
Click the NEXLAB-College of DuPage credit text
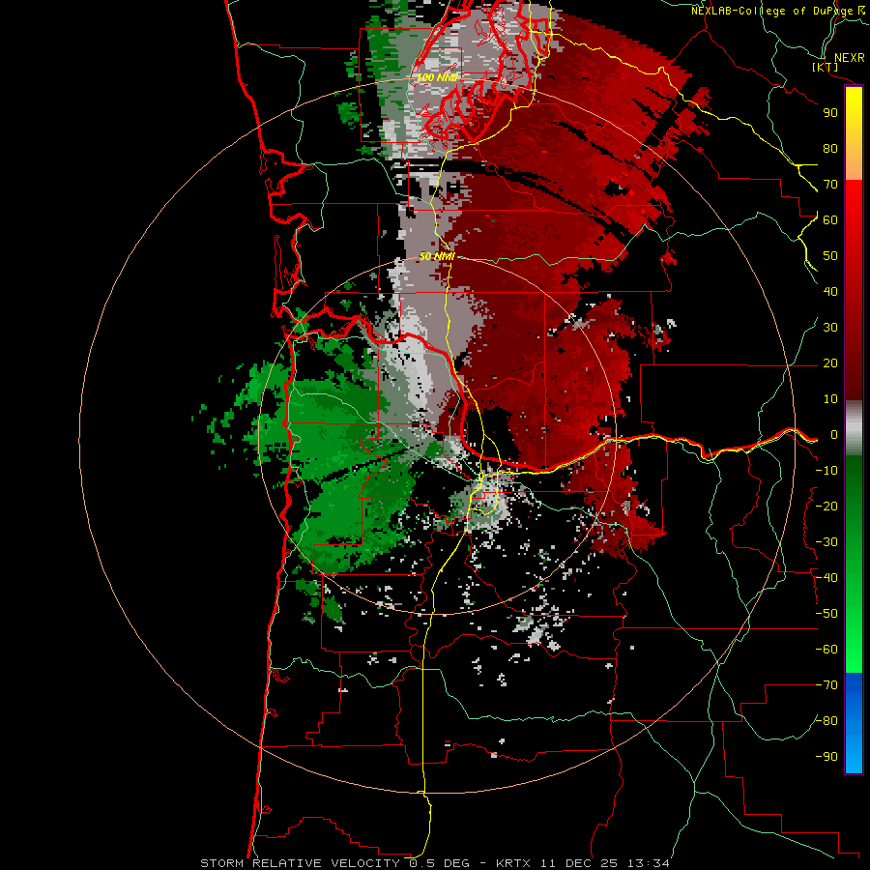[773, 11]
